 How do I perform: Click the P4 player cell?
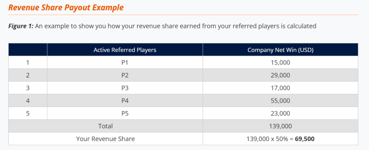(125, 101)
